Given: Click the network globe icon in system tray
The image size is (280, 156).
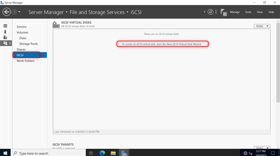Looking at the screenshot, I should 245,153.
